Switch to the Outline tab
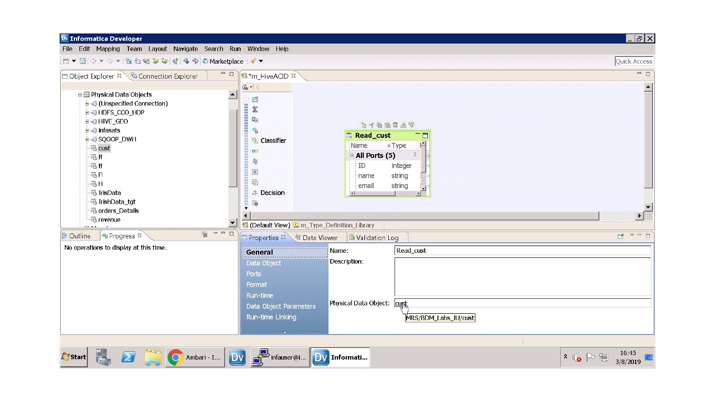715x402 pixels. tap(77, 236)
